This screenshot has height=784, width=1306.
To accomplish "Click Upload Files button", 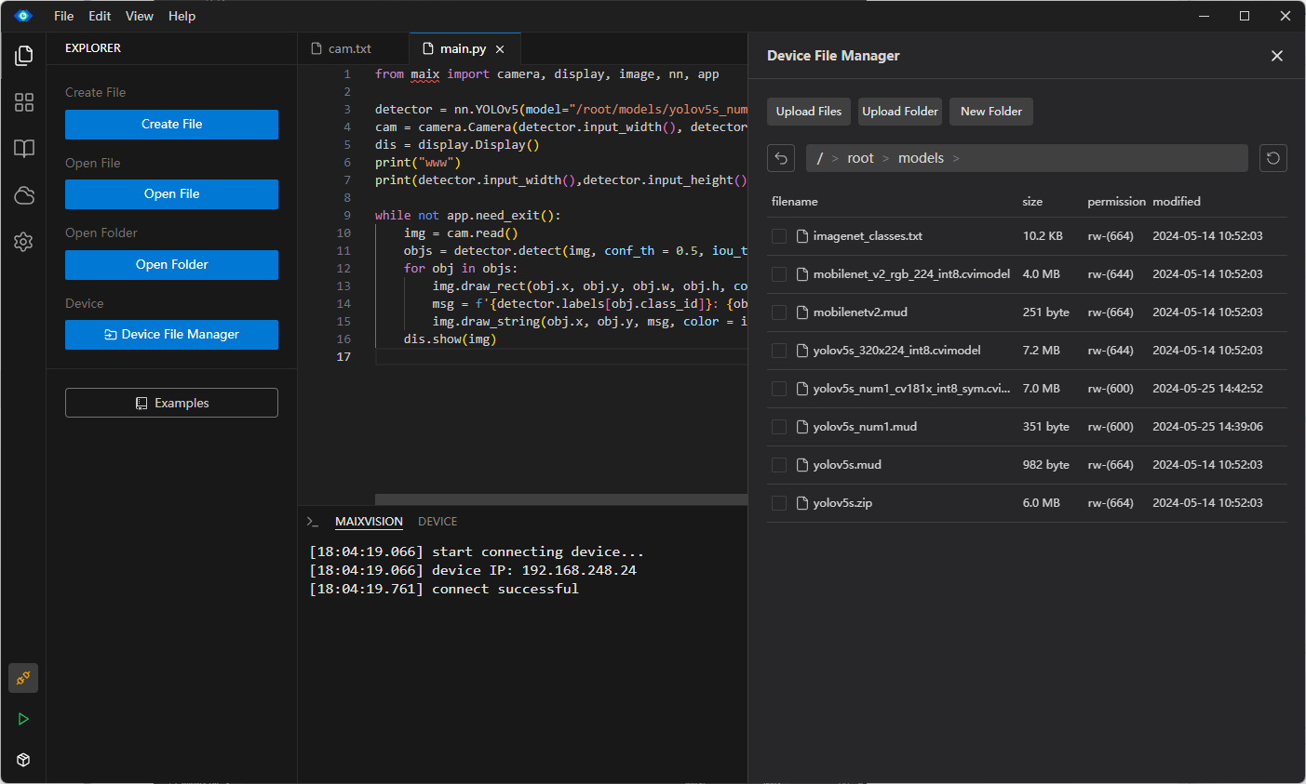I will point(809,112).
